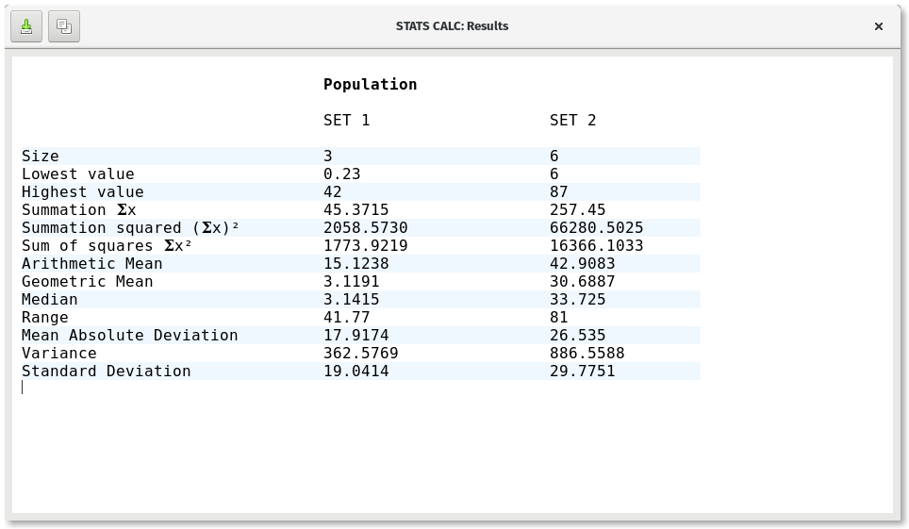Select the 'SET 1' column header

(x=346, y=120)
